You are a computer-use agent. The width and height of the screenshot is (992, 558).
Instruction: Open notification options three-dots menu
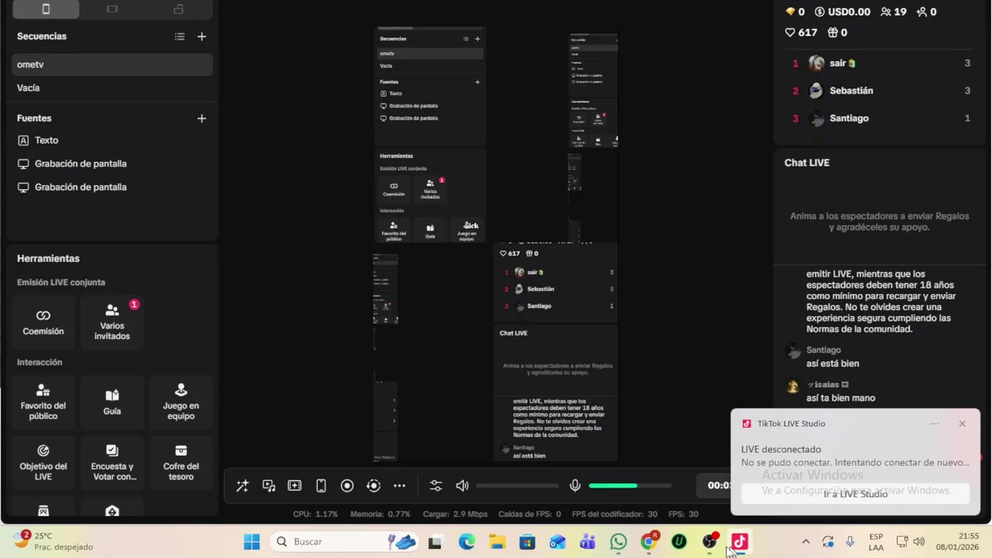tap(935, 424)
